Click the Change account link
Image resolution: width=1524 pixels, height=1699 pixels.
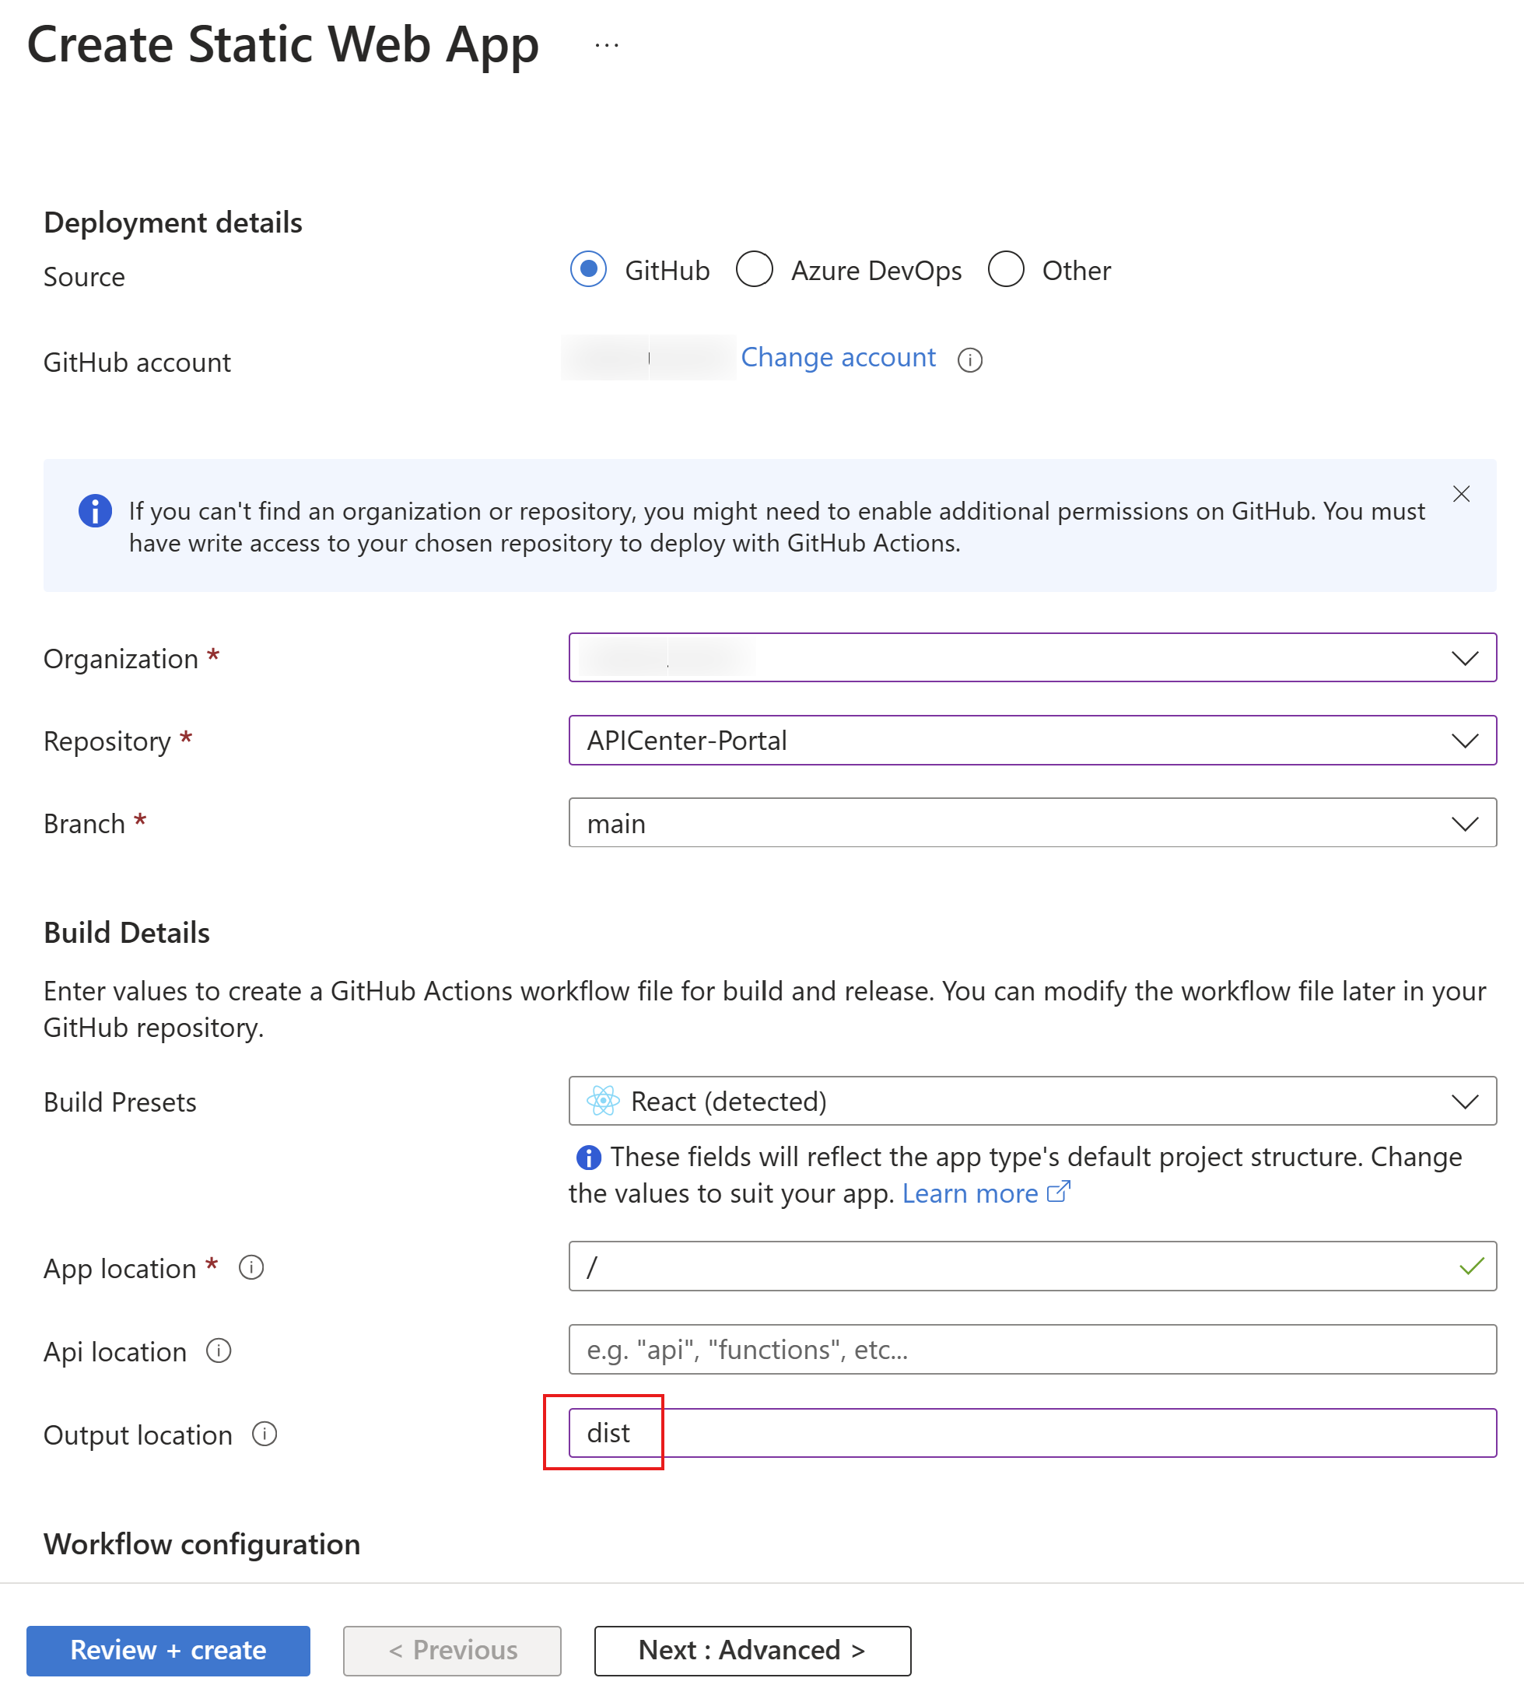[x=839, y=356]
